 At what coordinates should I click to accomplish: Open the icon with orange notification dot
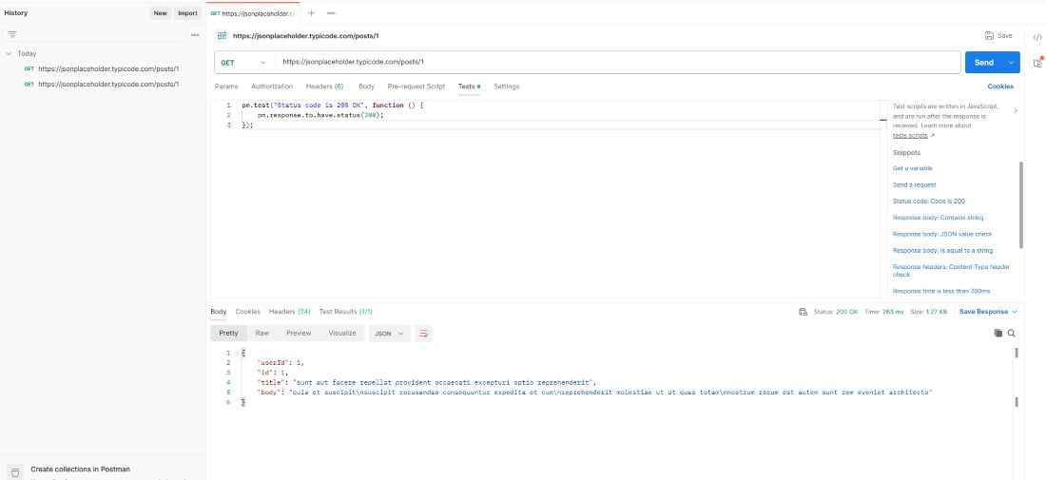click(x=1037, y=63)
